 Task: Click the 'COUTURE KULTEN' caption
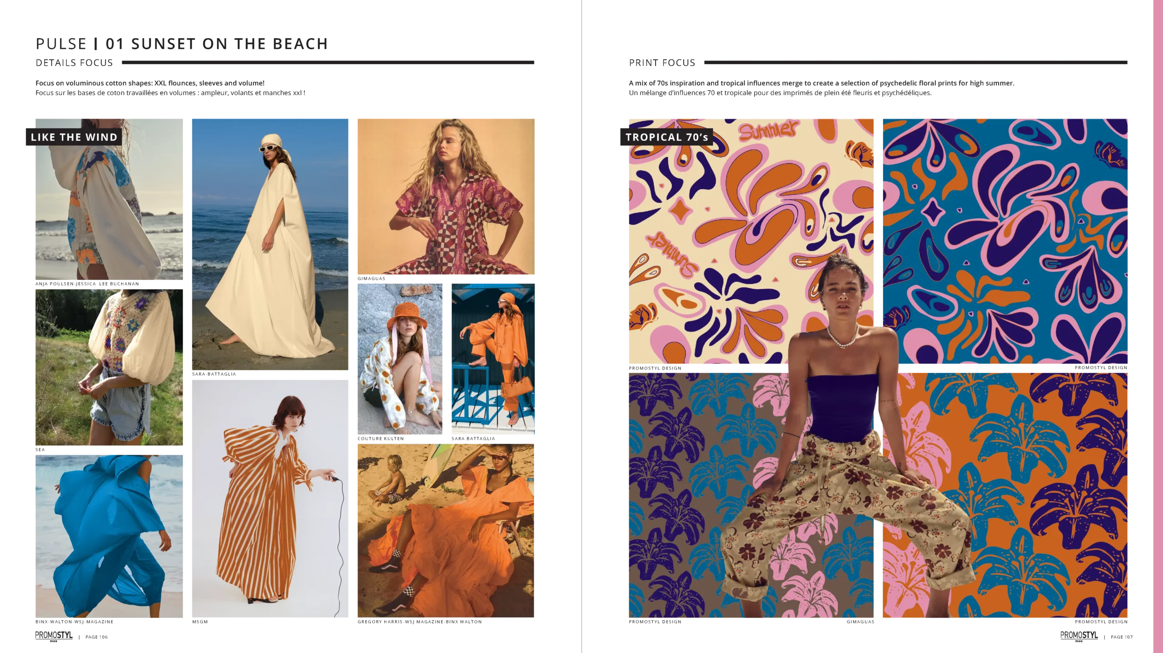click(381, 439)
